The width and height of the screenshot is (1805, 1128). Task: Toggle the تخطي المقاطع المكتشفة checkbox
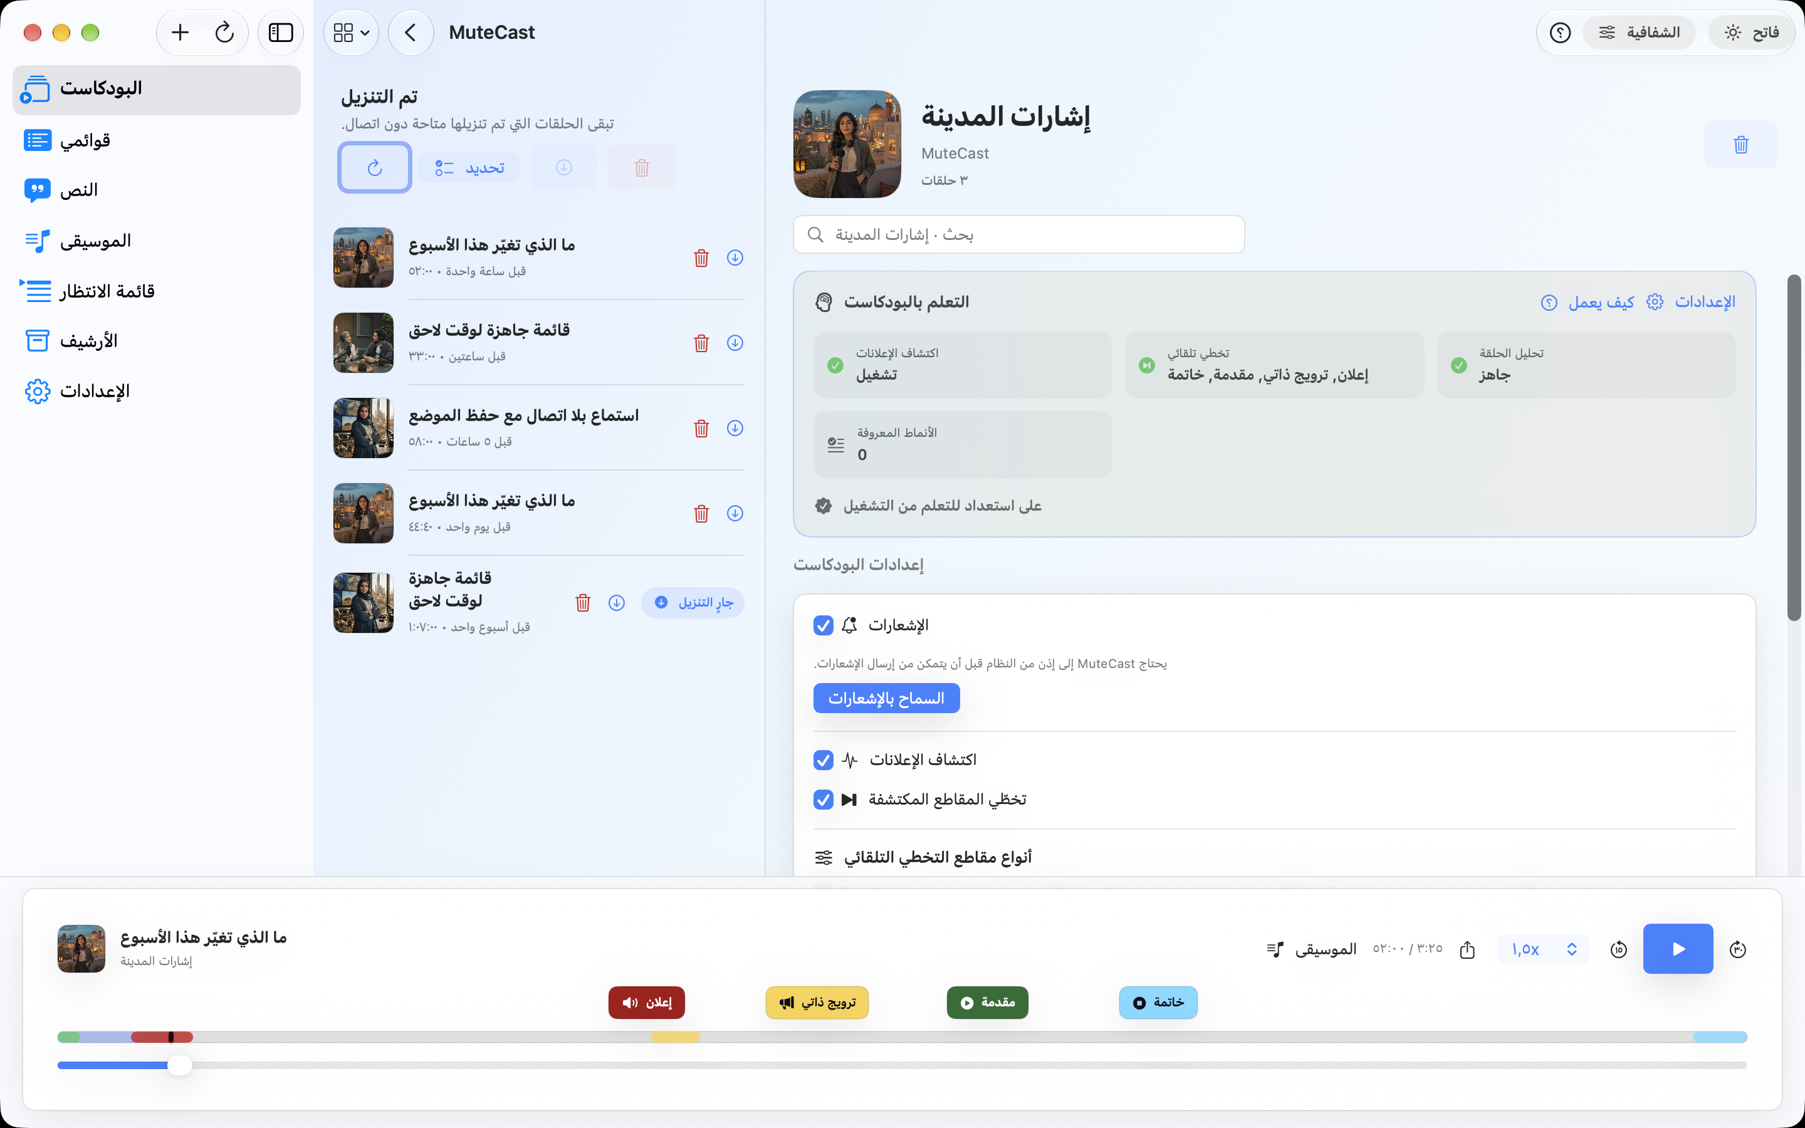coord(824,800)
